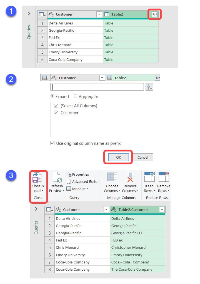Click the Refresh Preview icon
This screenshot has width=200, height=284.
[57, 178]
